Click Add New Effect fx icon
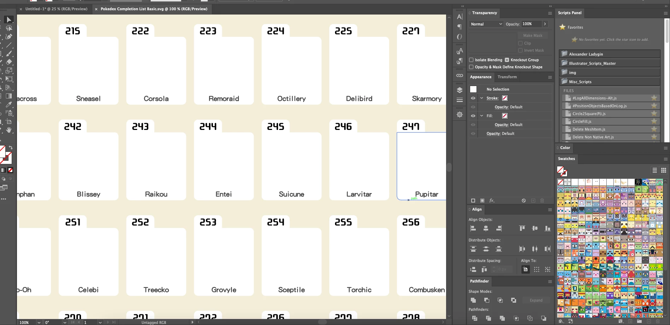Viewport: 670px width, 325px height. (492, 200)
